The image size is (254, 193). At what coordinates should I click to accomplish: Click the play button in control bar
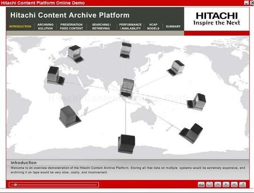(x=226, y=185)
